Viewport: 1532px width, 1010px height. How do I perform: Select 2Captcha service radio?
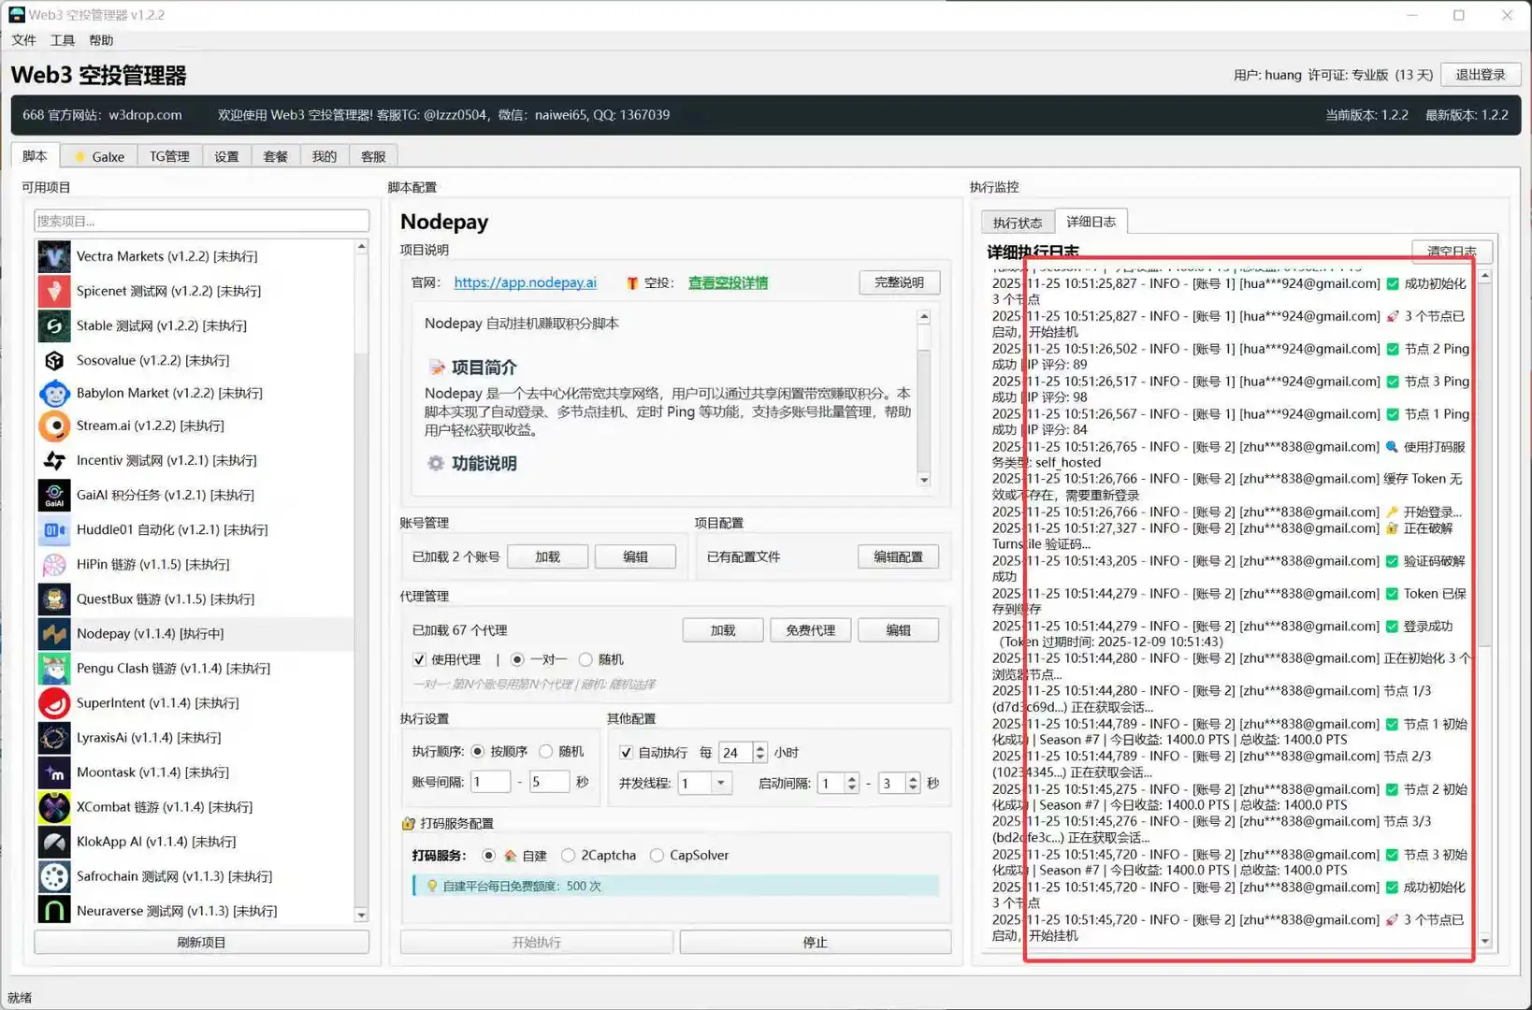[568, 855]
